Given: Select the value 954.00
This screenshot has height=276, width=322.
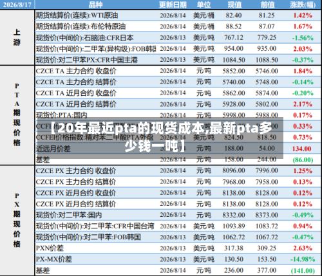Looking at the screenshot, I should point(234,49).
